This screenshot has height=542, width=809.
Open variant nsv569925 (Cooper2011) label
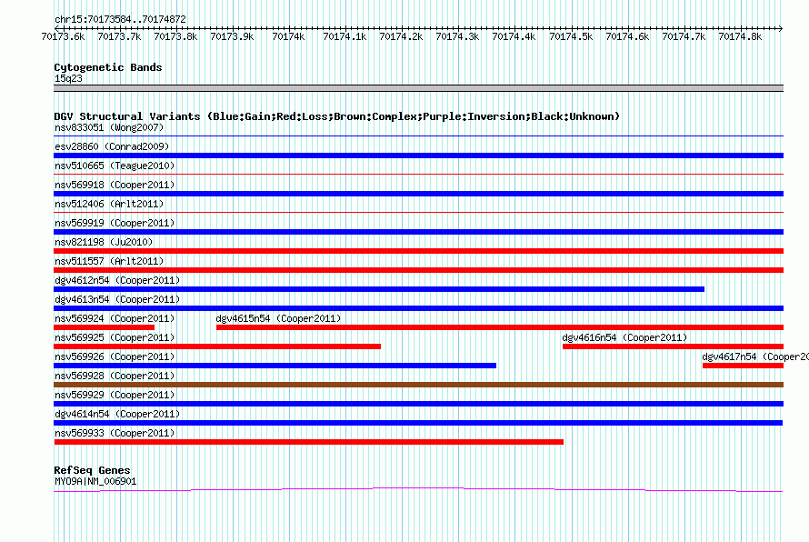click(115, 337)
